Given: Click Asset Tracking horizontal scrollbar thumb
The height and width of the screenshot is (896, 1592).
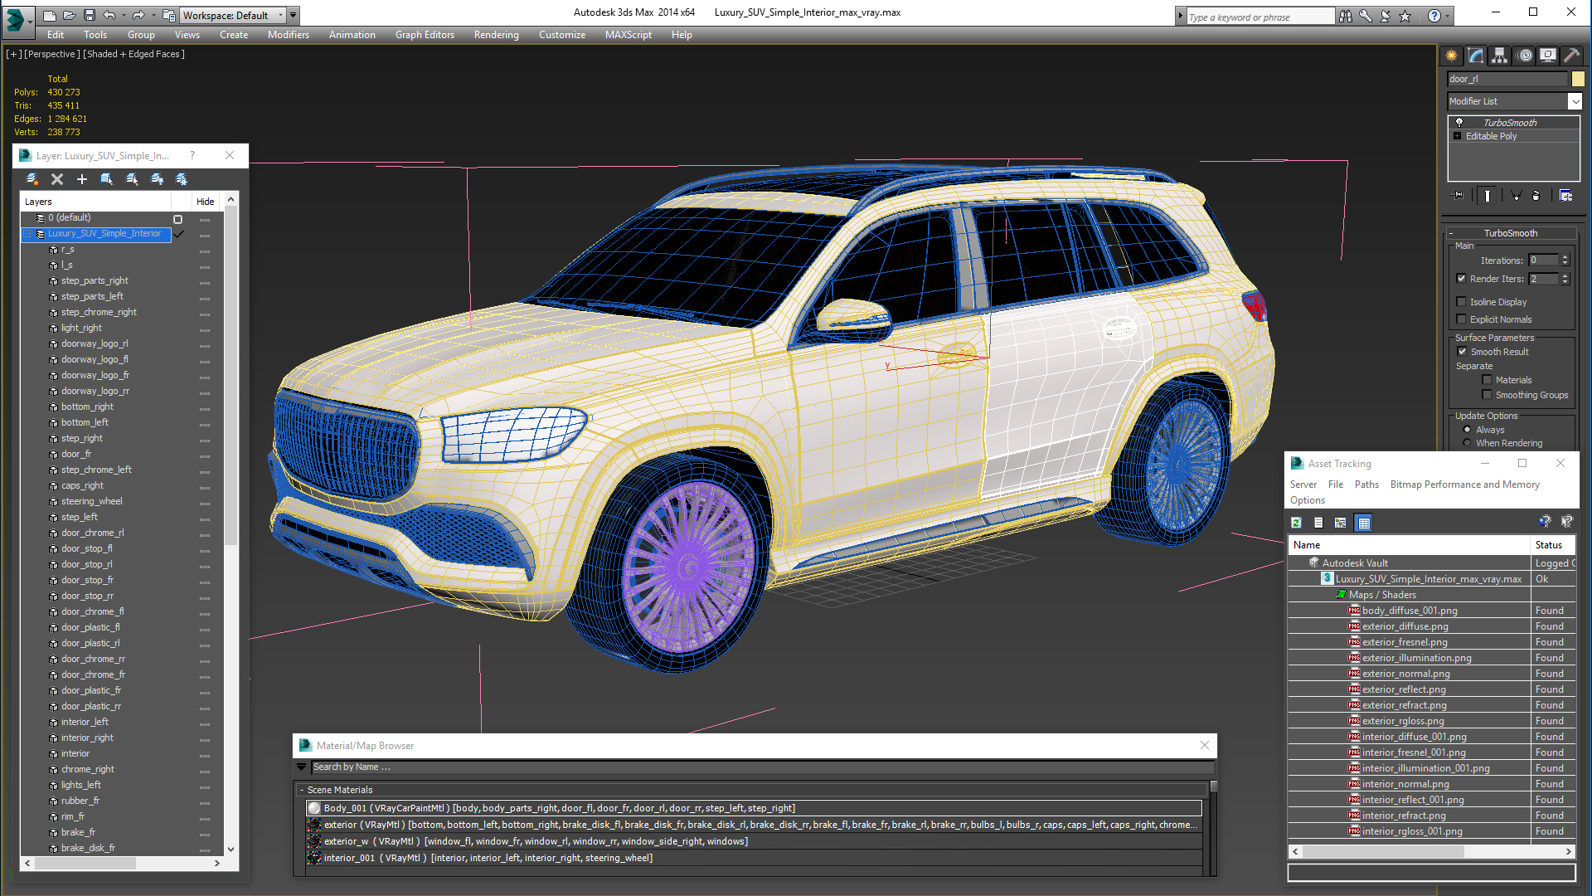Looking at the screenshot, I should pyautogui.click(x=1383, y=851).
